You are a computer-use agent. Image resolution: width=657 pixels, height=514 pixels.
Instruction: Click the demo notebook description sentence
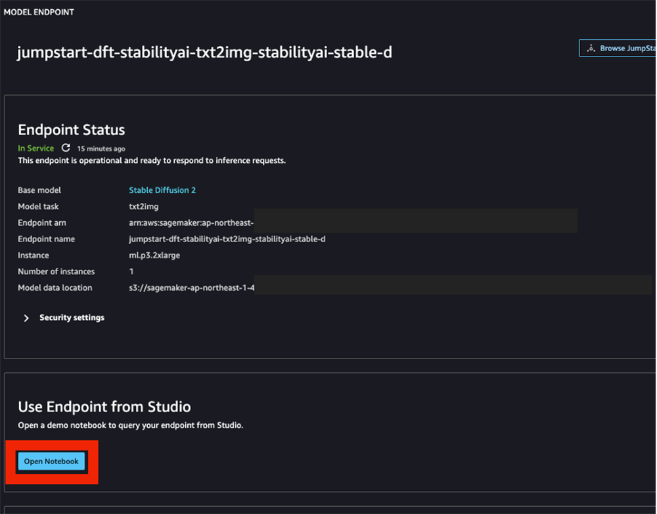tap(130, 425)
